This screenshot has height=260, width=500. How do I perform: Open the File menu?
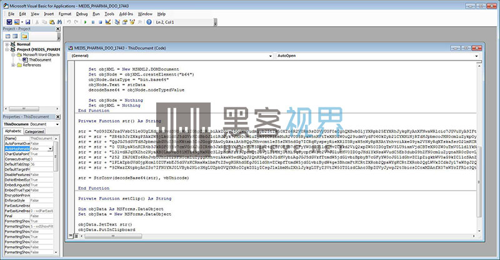pyautogui.click(x=11, y=14)
